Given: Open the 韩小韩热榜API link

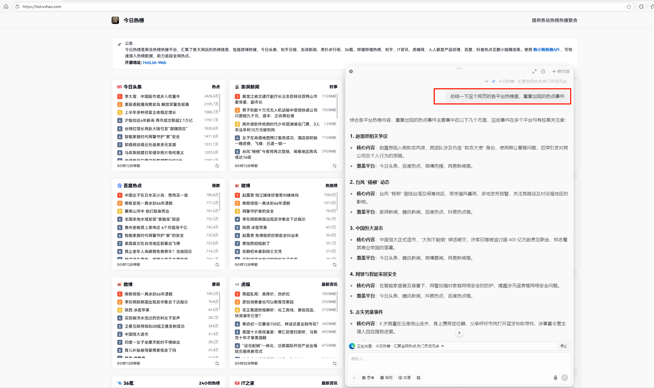Looking at the screenshot, I should click(x=546, y=50).
